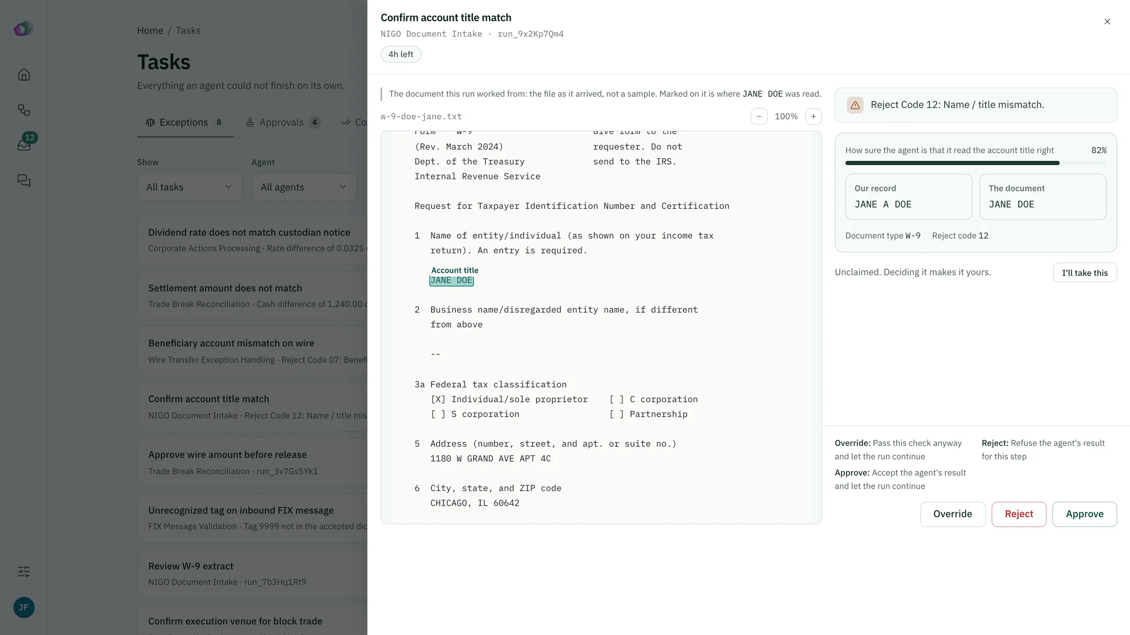Open Settlement amount does not match task
1130x635 pixels.
coord(252,296)
